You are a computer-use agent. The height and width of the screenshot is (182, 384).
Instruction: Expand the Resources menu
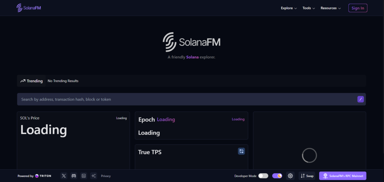(331, 8)
